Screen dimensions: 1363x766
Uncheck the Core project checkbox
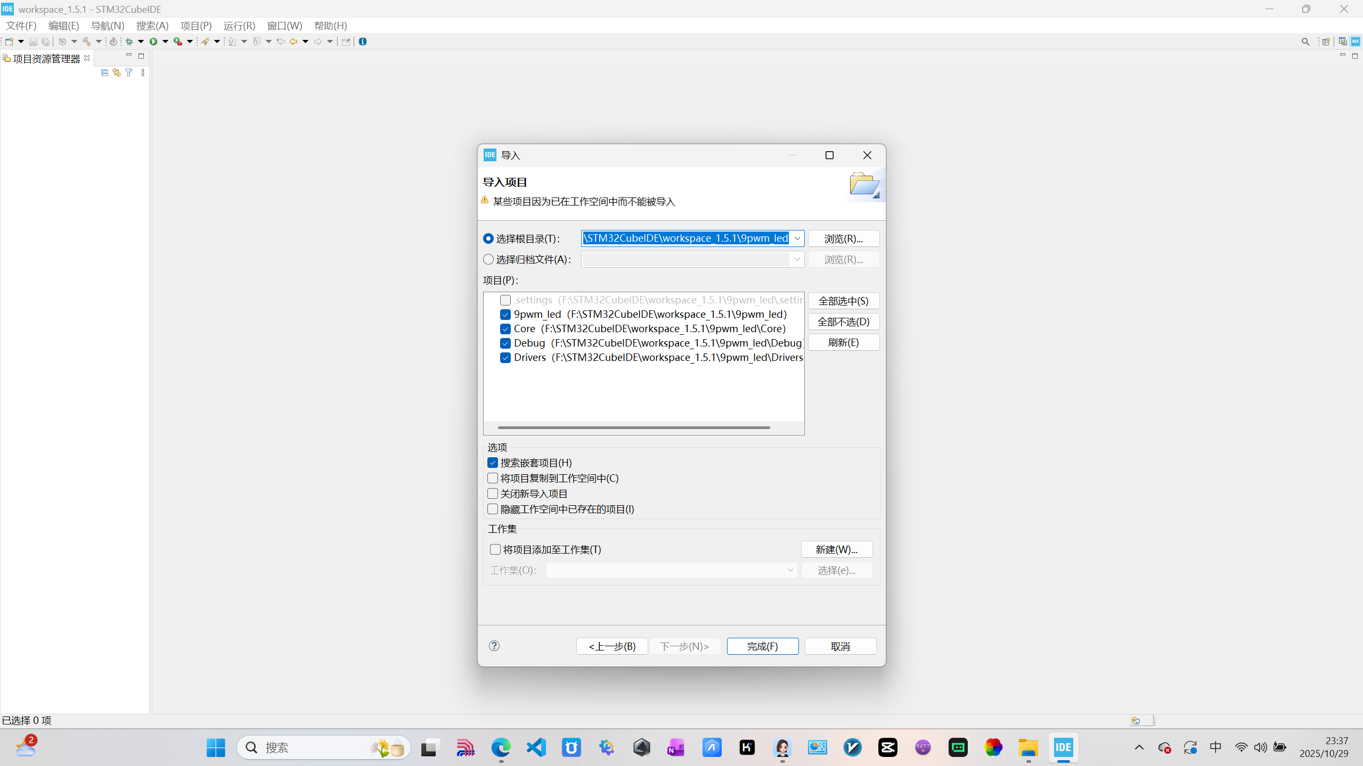pyautogui.click(x=505, y=329)
